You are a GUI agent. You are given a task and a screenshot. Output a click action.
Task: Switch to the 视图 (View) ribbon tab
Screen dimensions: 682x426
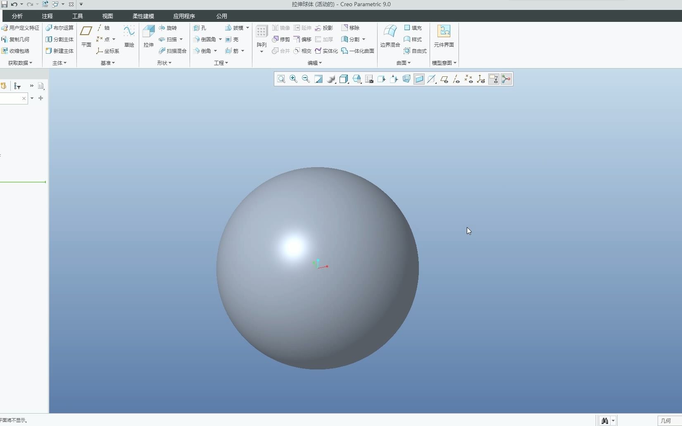107,16
